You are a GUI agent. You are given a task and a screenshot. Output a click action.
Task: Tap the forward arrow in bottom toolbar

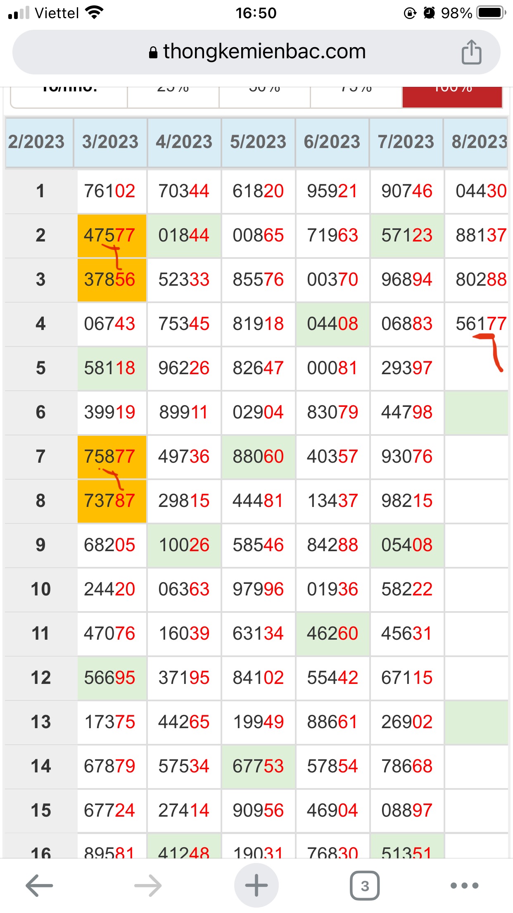coord(148,885)
